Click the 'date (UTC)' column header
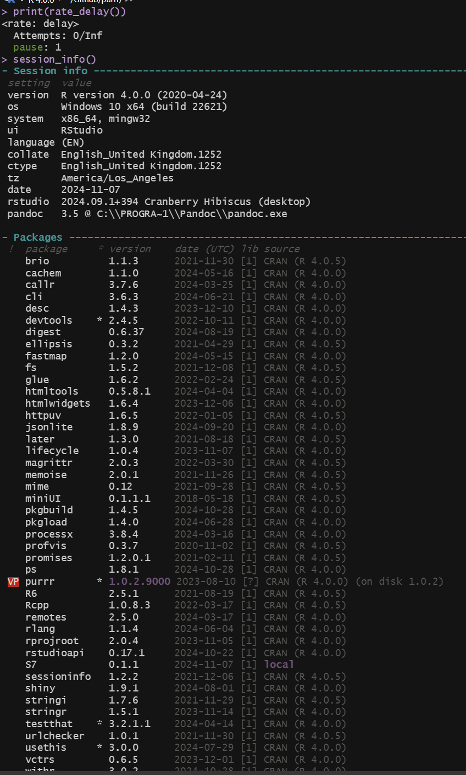The image size is (466, 775). coord(204,249)
